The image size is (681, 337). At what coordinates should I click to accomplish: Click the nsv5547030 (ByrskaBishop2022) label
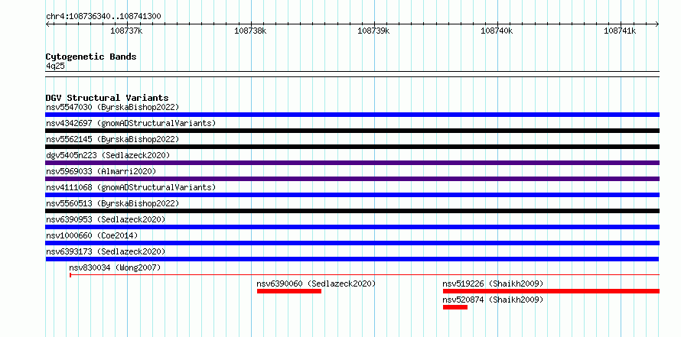point(112,107)
